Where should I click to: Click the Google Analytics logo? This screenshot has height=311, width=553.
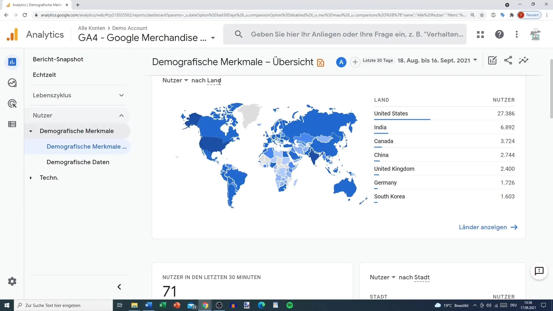pyautogui.click(x=12, y=35)
